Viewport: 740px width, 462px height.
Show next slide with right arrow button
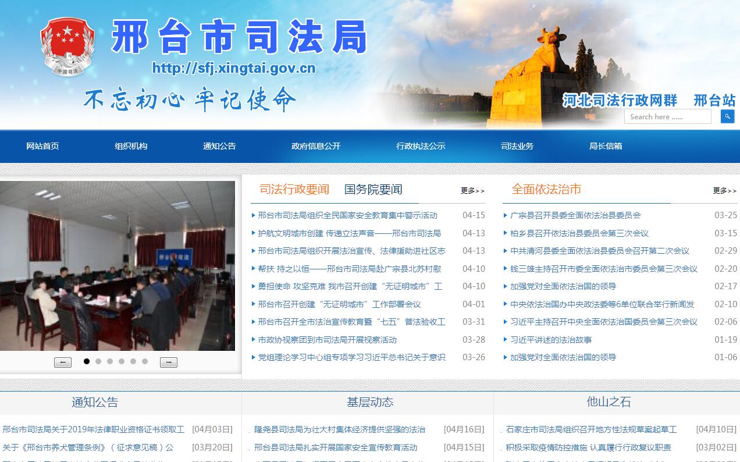pyautogui.click(x=169, y=363)
